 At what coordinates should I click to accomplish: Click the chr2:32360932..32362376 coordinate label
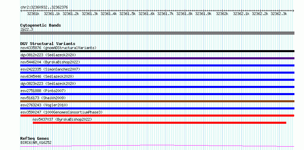[x=44, y=7]
